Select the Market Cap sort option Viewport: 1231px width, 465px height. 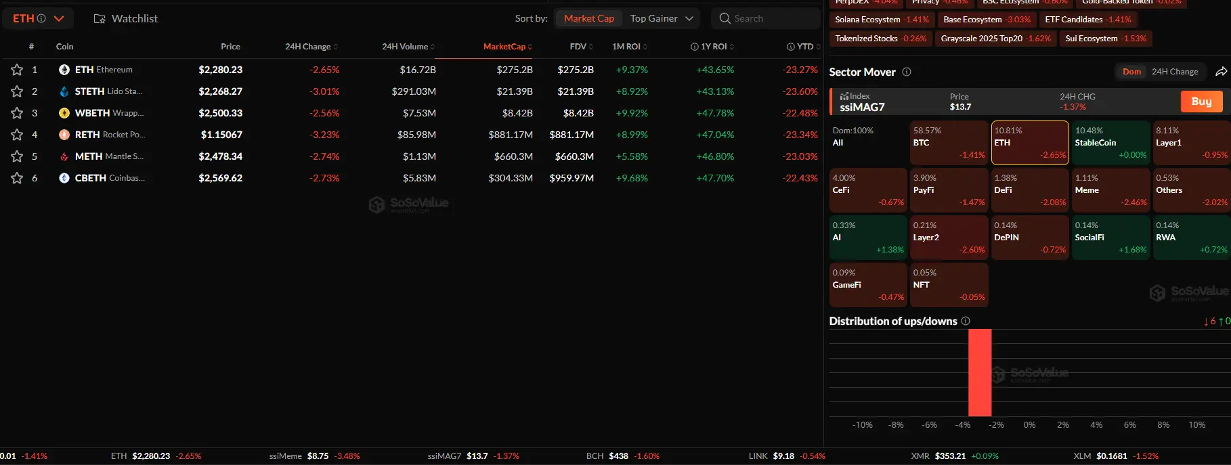coord(589,18)
